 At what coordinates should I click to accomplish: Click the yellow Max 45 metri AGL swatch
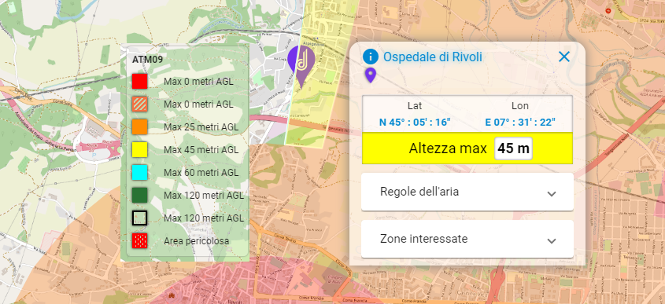click(x=139, y=150)
